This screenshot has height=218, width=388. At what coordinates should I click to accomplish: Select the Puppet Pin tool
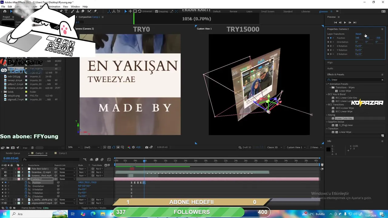click(95, 11)
